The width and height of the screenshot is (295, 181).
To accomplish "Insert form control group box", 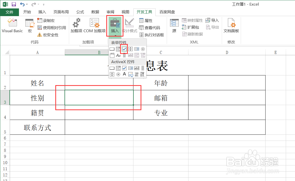I will click(x=112, y=55).
